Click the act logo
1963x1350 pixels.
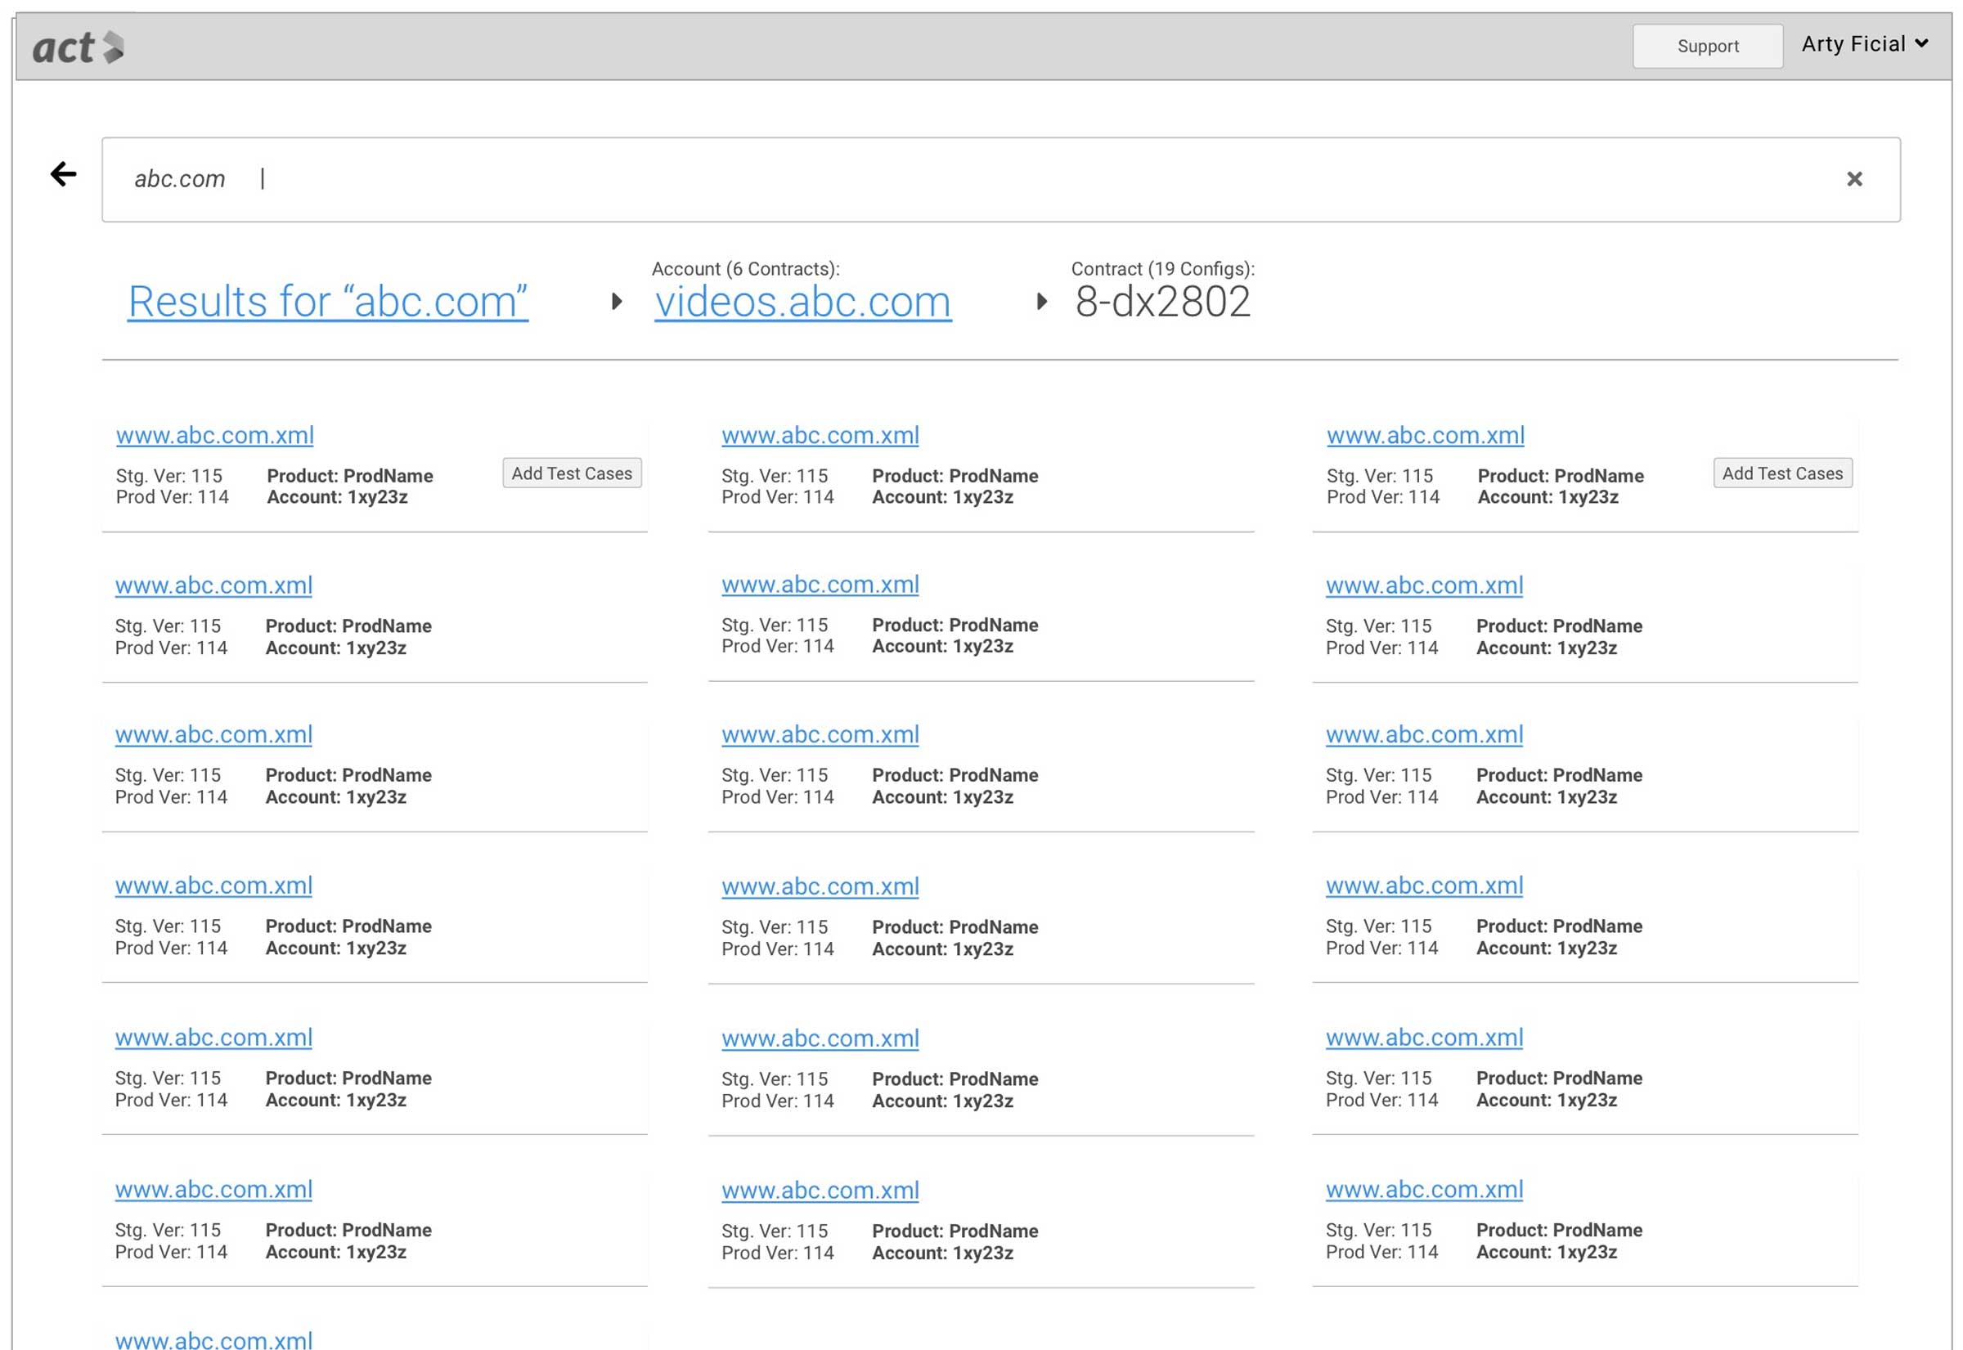tap(78, 47)
